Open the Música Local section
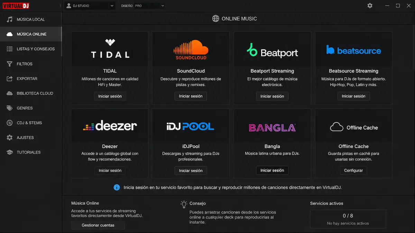Image resolution: width=415 pixels, height=233 pixels. pos(31,19)
